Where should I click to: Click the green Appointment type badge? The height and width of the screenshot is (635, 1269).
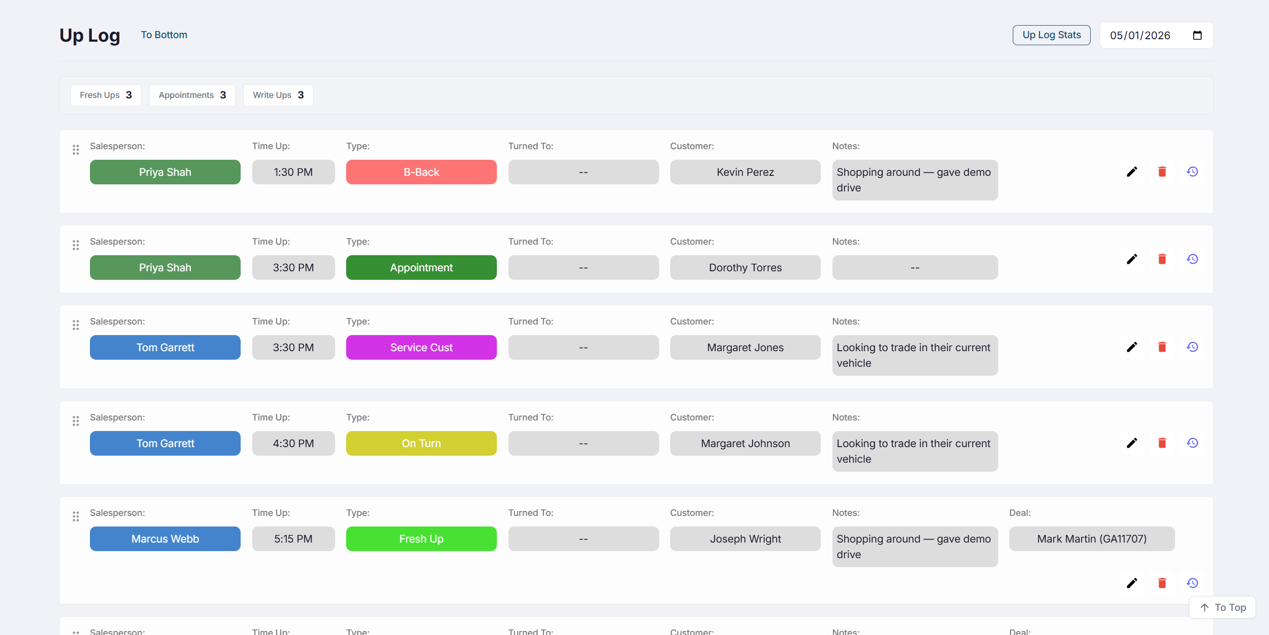tap(421, 268)
